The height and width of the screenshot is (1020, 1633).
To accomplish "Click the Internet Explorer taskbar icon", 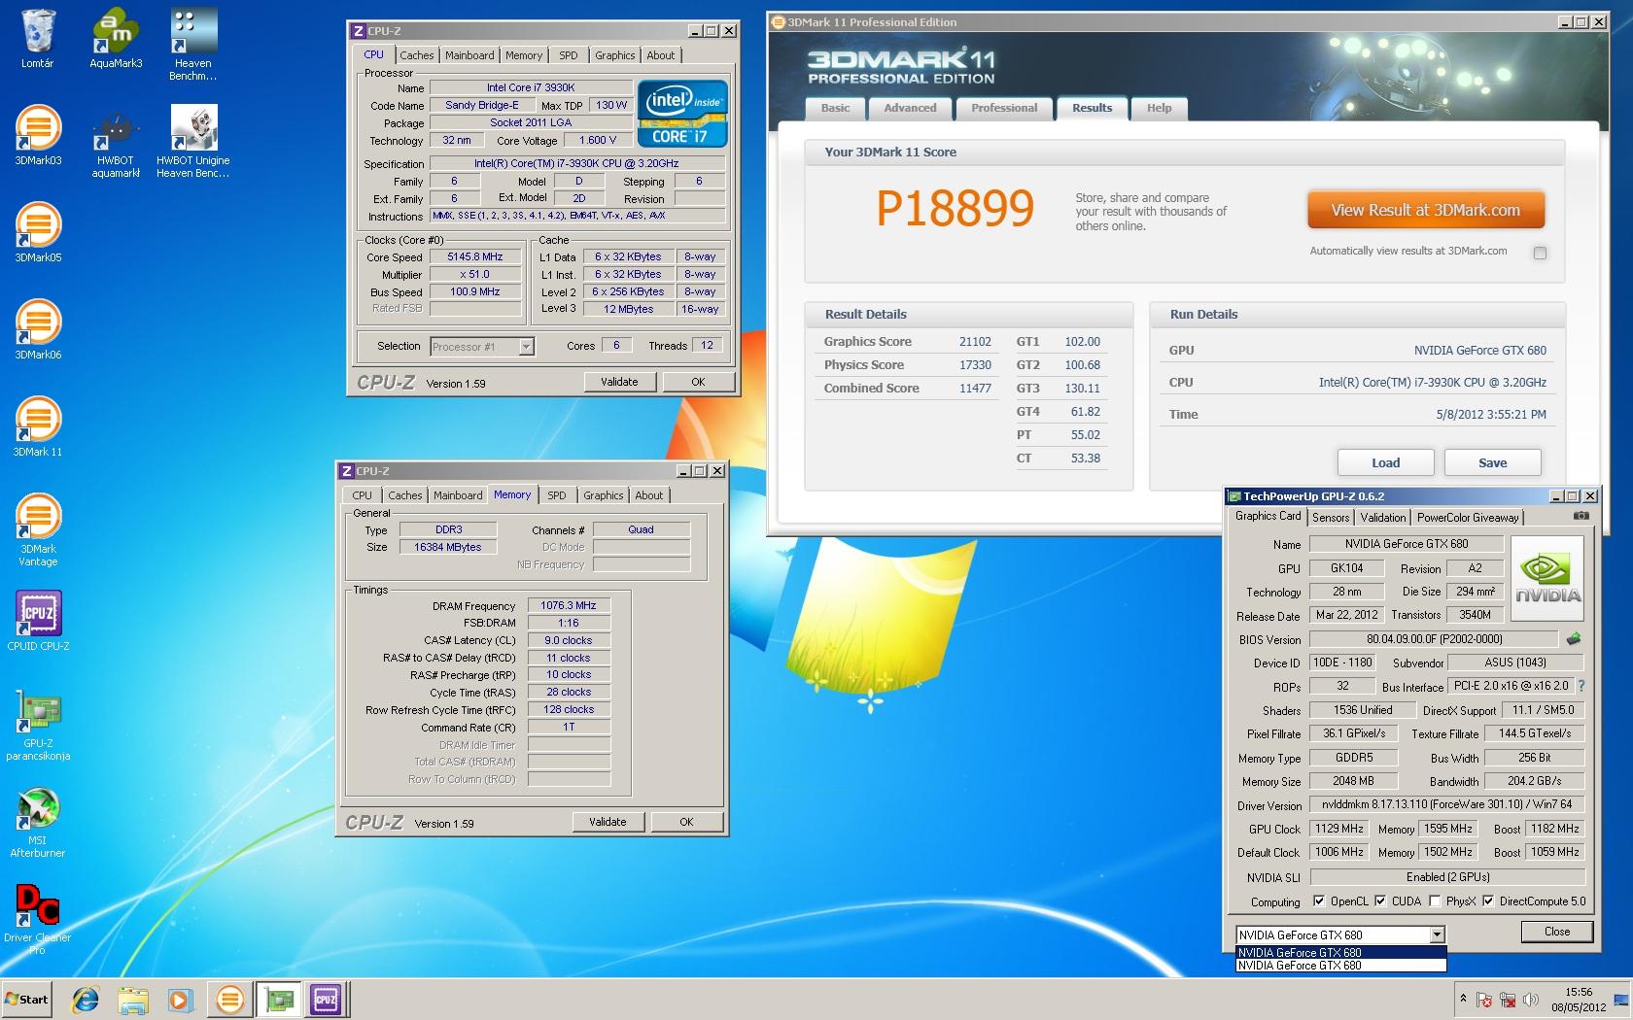I will 86,1000.
